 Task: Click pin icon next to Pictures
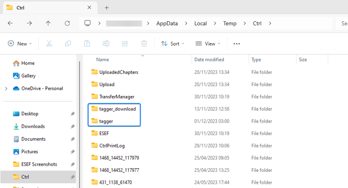73,152
